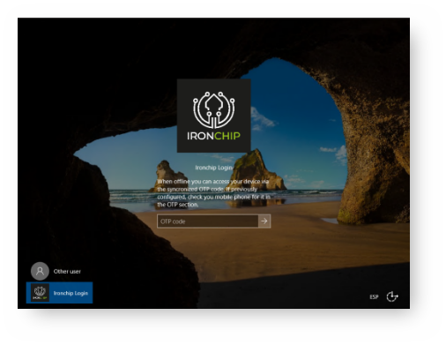Click the 'OTP code' placeholder text

coord(173,221)
